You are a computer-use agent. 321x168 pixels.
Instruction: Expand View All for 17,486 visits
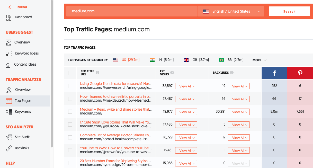[x=186, y=125]
